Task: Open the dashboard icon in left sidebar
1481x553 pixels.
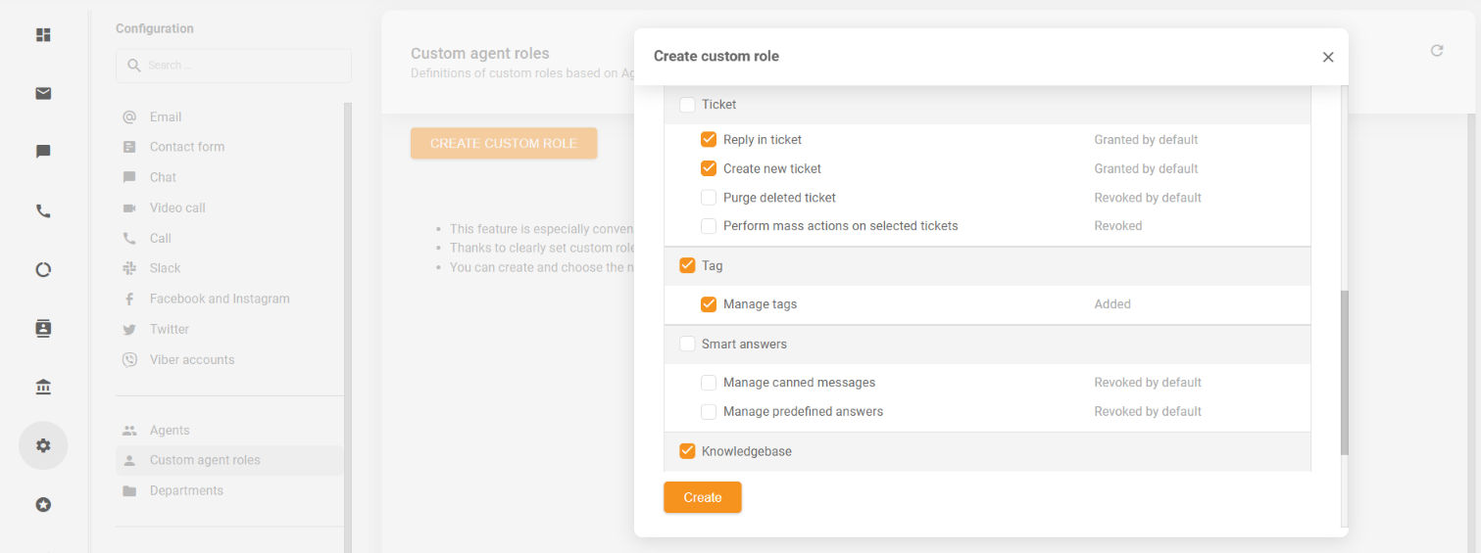Action: tap(43, 35)
